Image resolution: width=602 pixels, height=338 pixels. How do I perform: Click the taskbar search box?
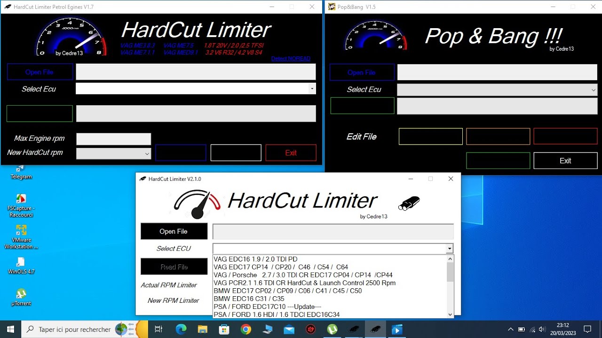(x=85, y=330)
